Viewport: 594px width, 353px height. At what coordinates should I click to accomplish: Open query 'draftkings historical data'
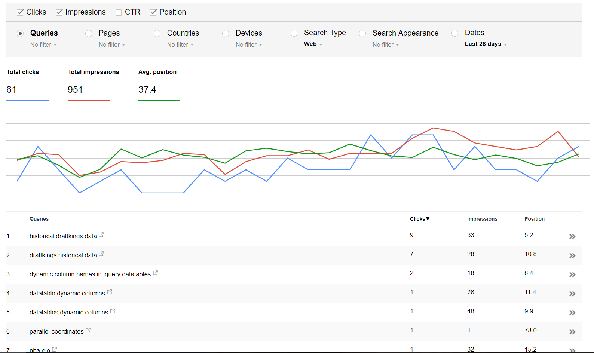pyautogui.click(x=63, y=255)
